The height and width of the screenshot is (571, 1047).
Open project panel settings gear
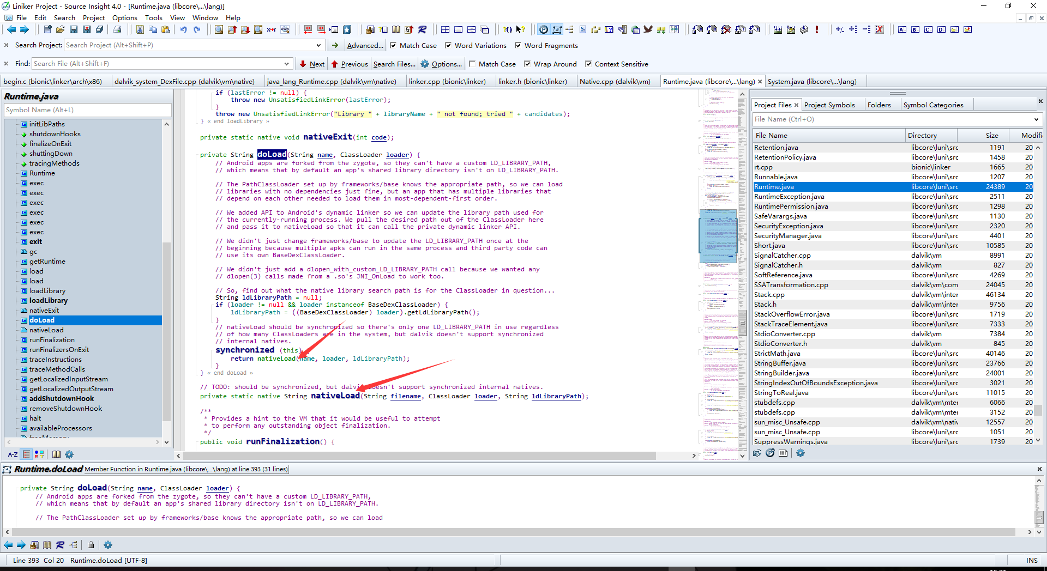click(x=801, y=453)
